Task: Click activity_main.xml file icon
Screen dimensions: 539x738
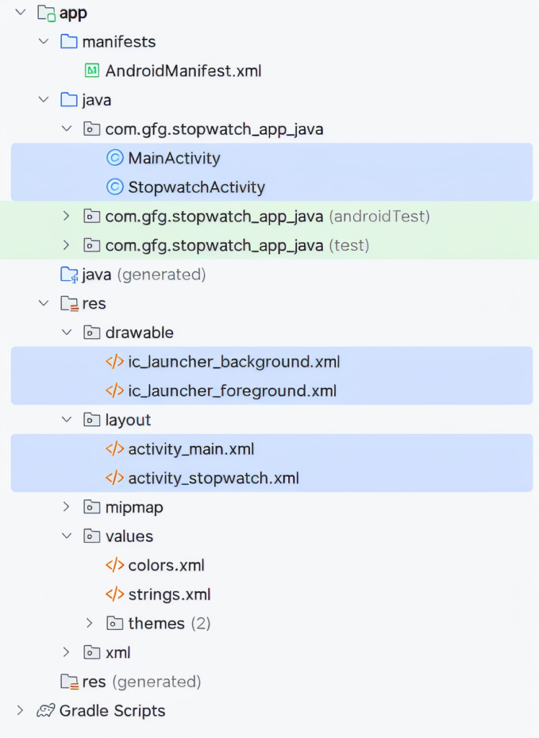Action: tap(115, 448)
